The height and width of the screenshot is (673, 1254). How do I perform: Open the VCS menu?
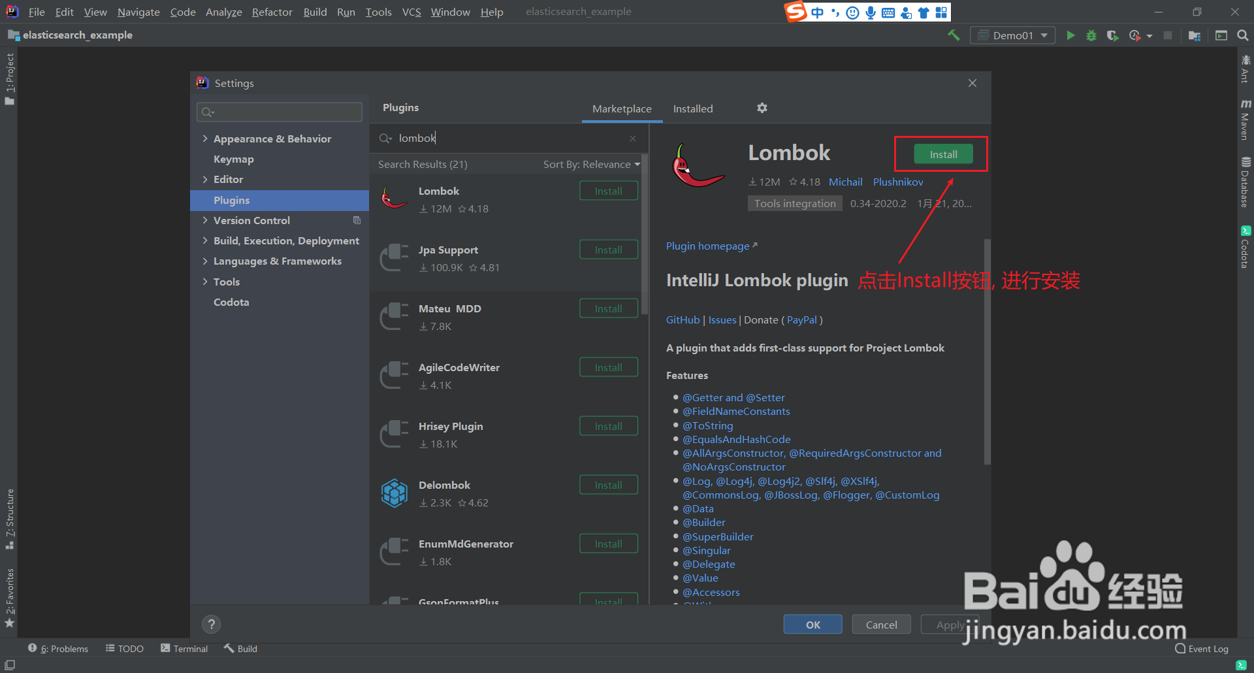pos(411,12)
